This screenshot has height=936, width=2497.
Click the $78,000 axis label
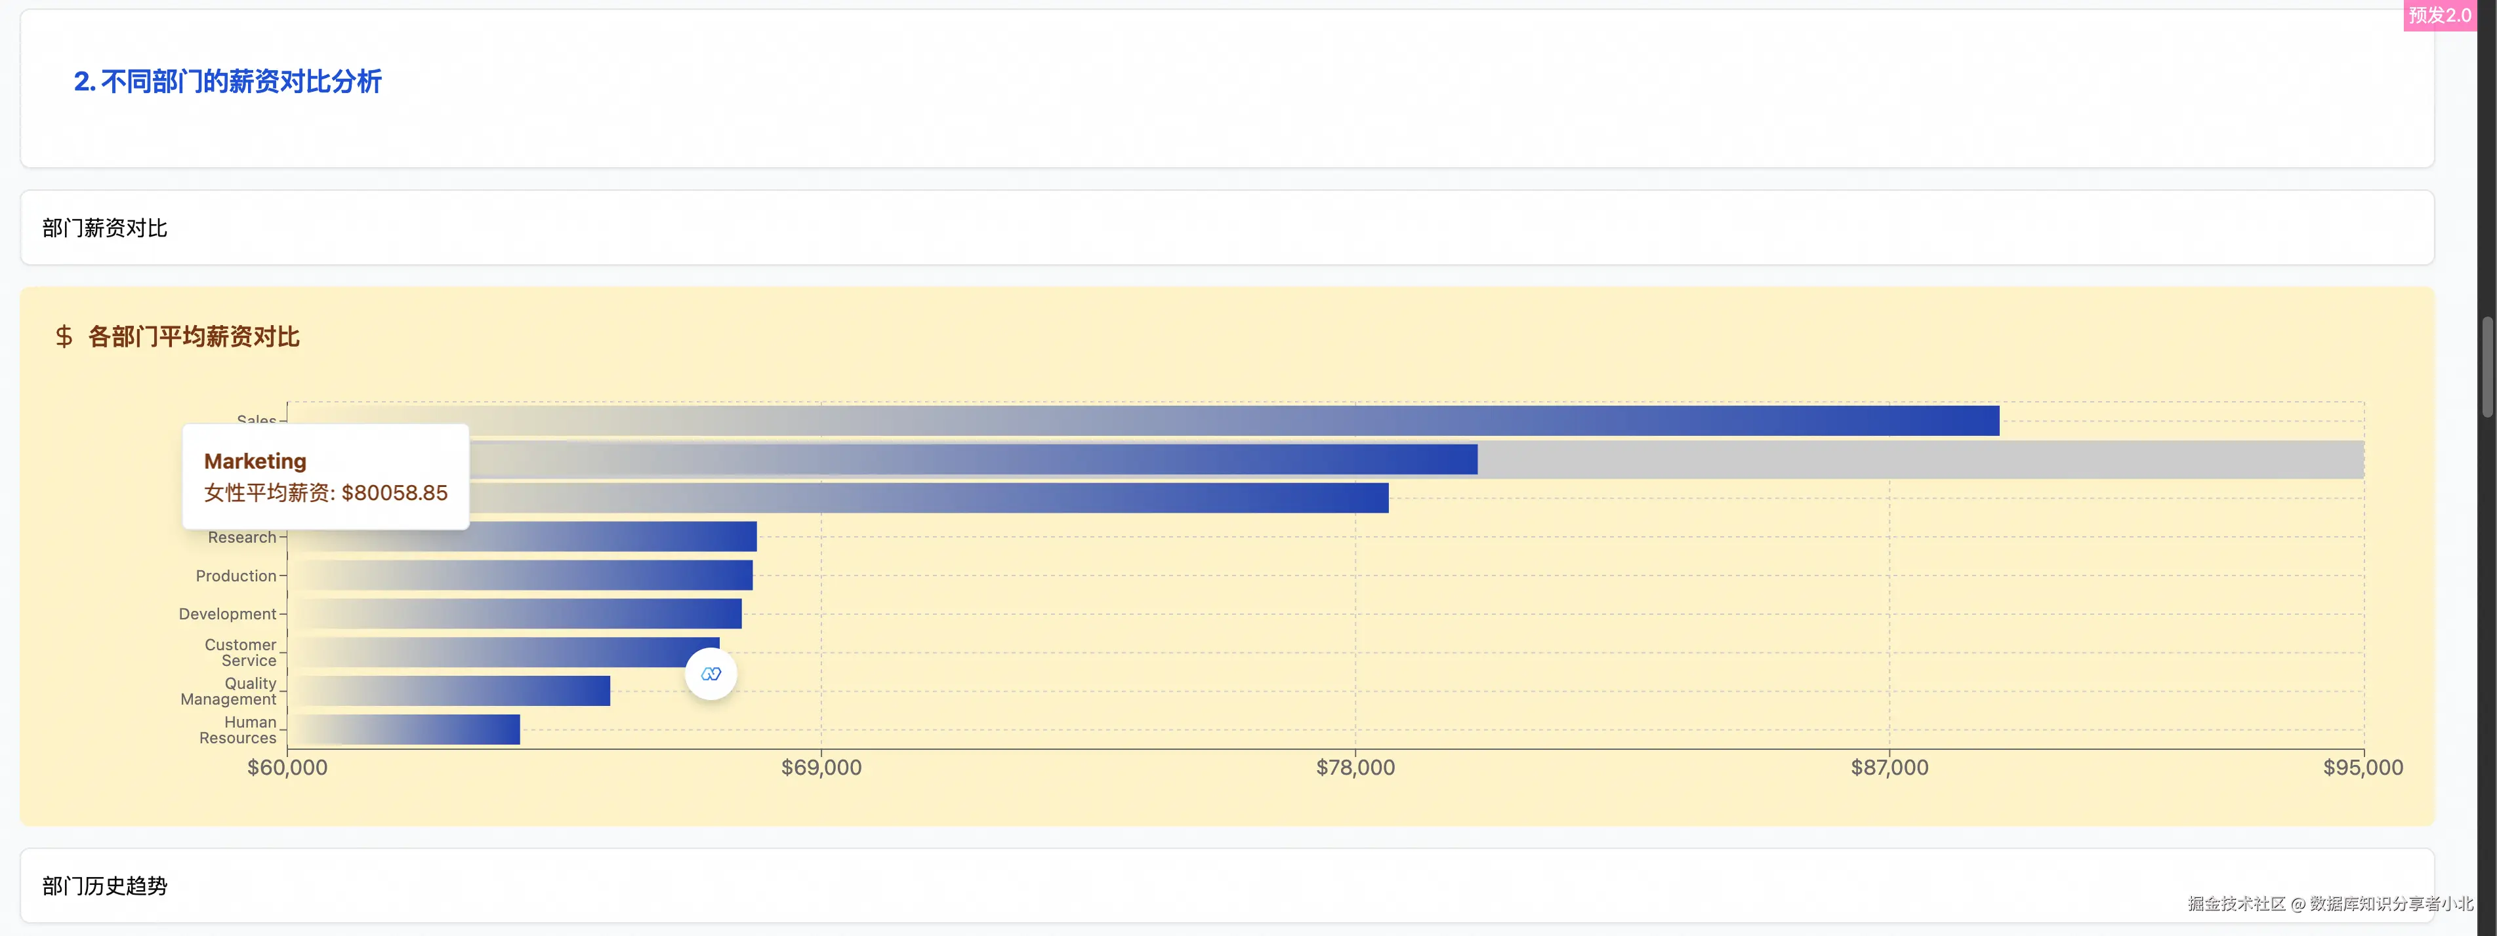1355,768
